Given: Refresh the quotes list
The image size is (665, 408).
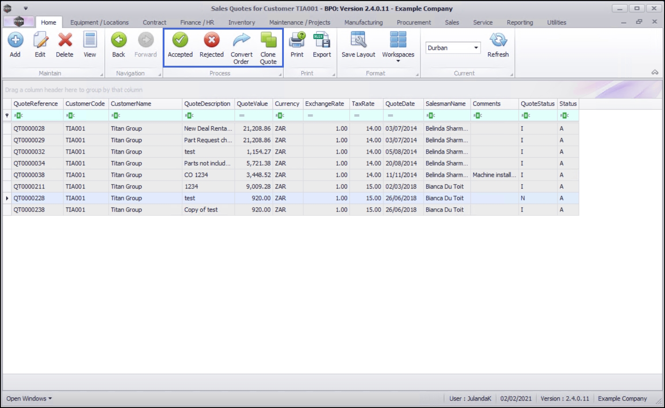Looking at the screenshot, I should [498, 45].
